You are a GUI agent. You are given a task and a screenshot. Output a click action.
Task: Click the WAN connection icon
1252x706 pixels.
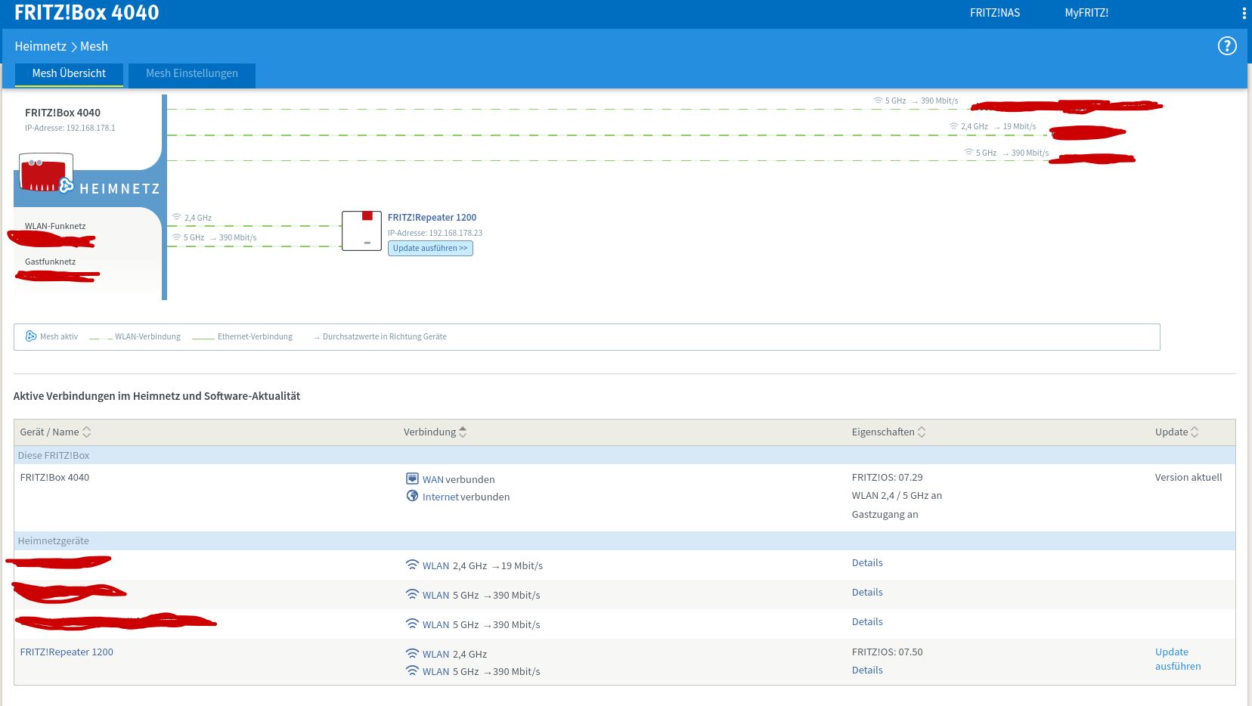click(412, 478)
